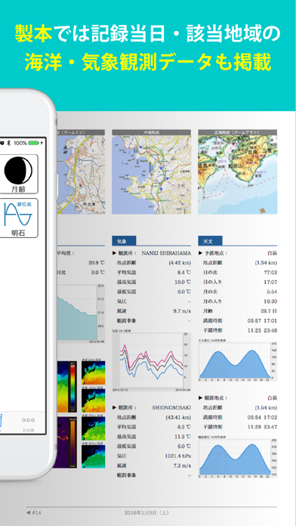296x526 pixels.
Task: Switch to the その他 tab
Action: (x=28, y=424)
